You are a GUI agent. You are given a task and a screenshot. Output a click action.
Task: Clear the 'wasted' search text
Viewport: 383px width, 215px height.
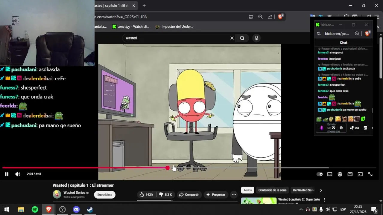tap(232, 38)
